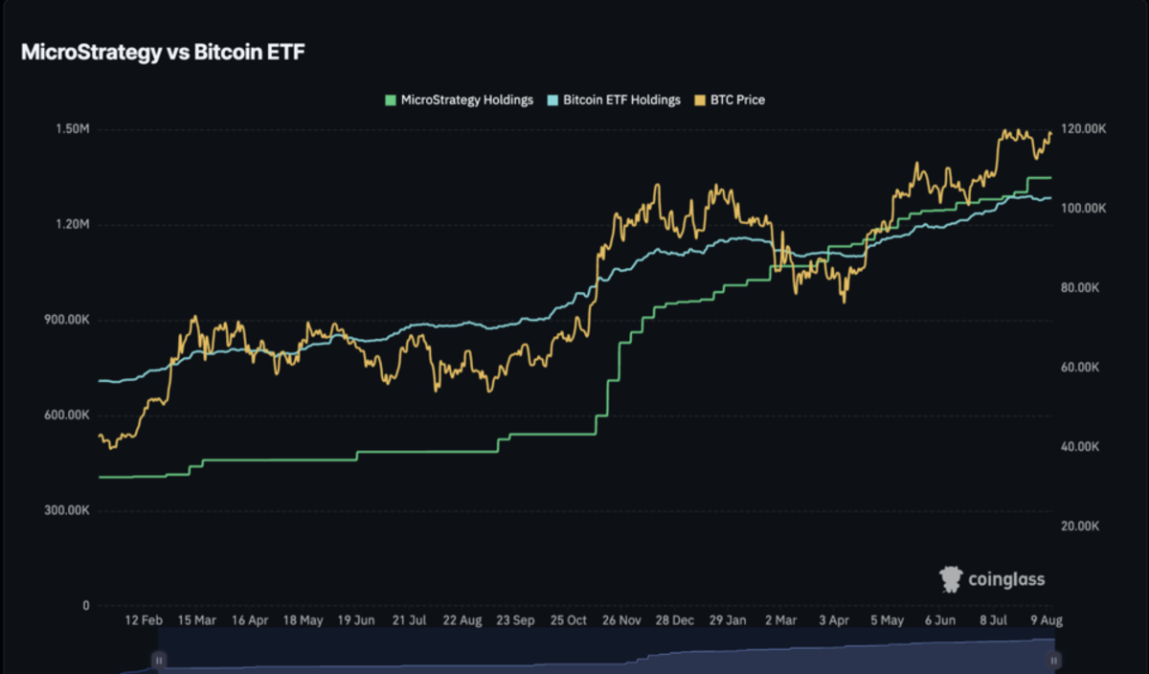This screenshot has height=674, width=1149.
Task: Open the coinglass watermark text link
Action: click(x=1005, y=579)
